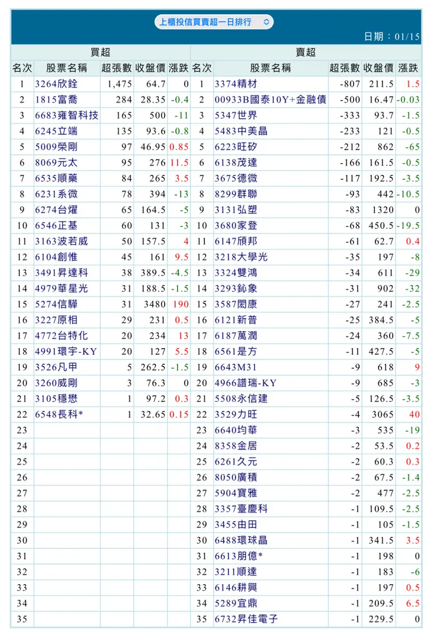Open stock link 5009榮剛
437x642 pixels.
[56, 147]
